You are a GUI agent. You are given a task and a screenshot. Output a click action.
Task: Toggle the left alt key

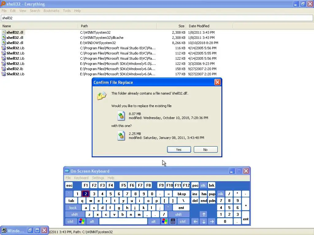(92, 222)
